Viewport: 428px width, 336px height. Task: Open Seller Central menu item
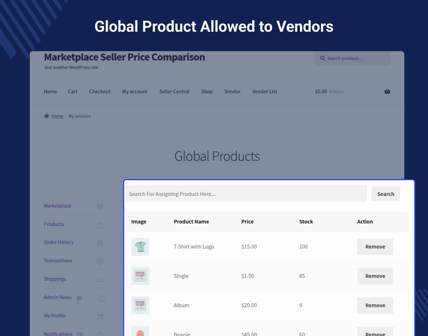point(174,92)
